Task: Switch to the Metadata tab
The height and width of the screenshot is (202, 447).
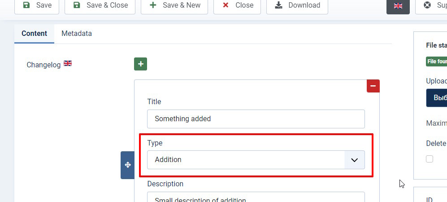Action: coord(77,34)
